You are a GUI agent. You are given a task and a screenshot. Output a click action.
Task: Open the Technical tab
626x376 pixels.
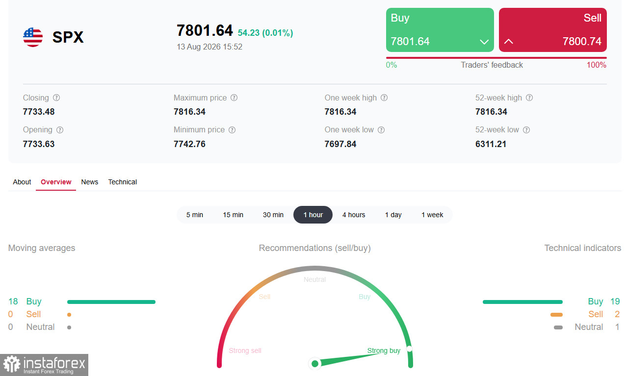pyautogui.click(x=123, y=182)
